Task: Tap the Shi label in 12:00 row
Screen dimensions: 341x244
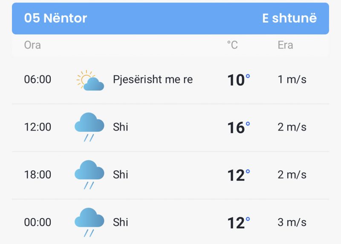Action: click(121, 127)
